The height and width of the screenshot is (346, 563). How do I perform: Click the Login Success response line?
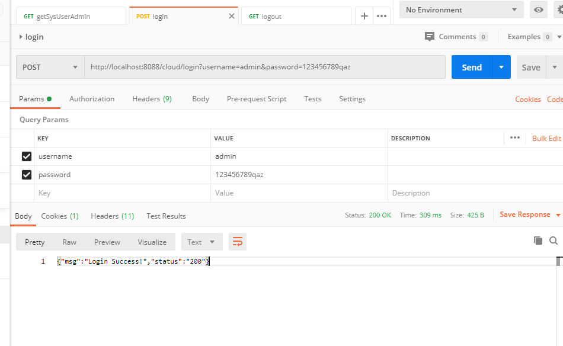[133, 261]
